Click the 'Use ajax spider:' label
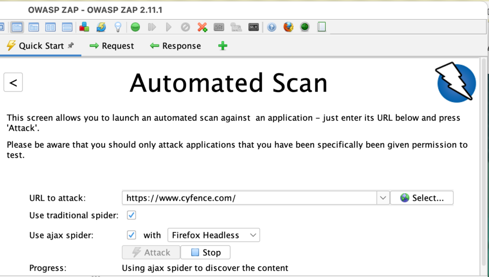489x277 pixels. tap(61, 236)
